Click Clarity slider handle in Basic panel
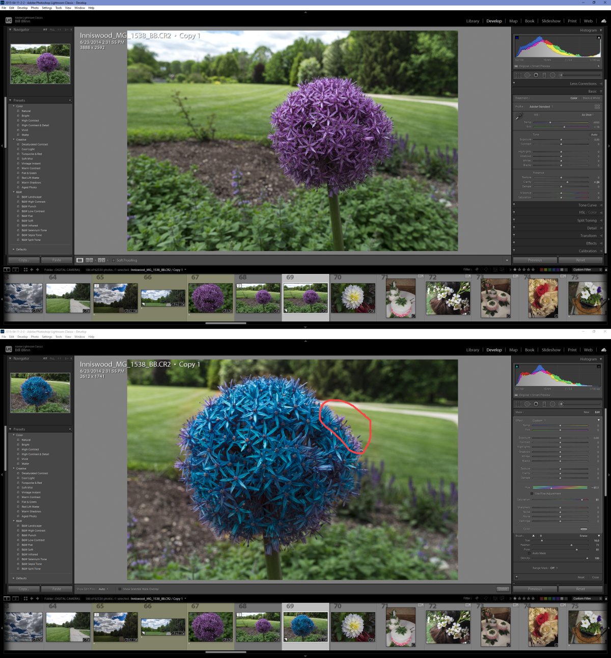The height and width of the screenshot is (658, 611). 567,182
